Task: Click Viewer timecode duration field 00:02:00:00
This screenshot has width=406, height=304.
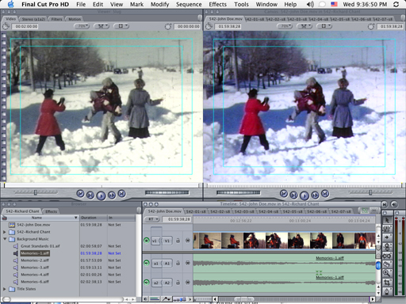Action: (26, 26)
